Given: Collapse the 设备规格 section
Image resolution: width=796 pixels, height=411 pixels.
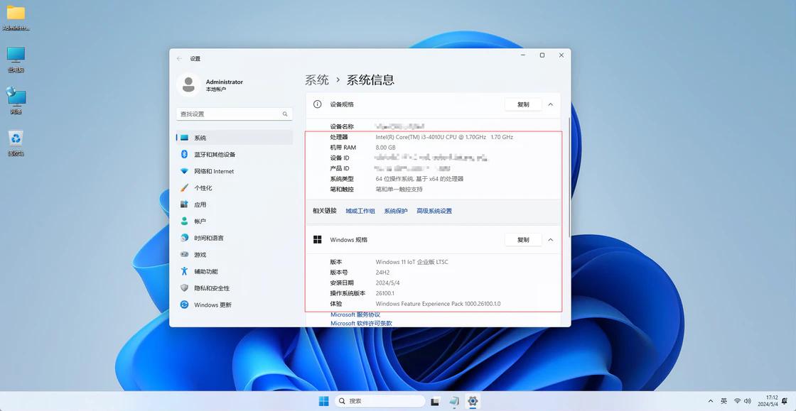Looking at the screenshot, I should point(550,104).
